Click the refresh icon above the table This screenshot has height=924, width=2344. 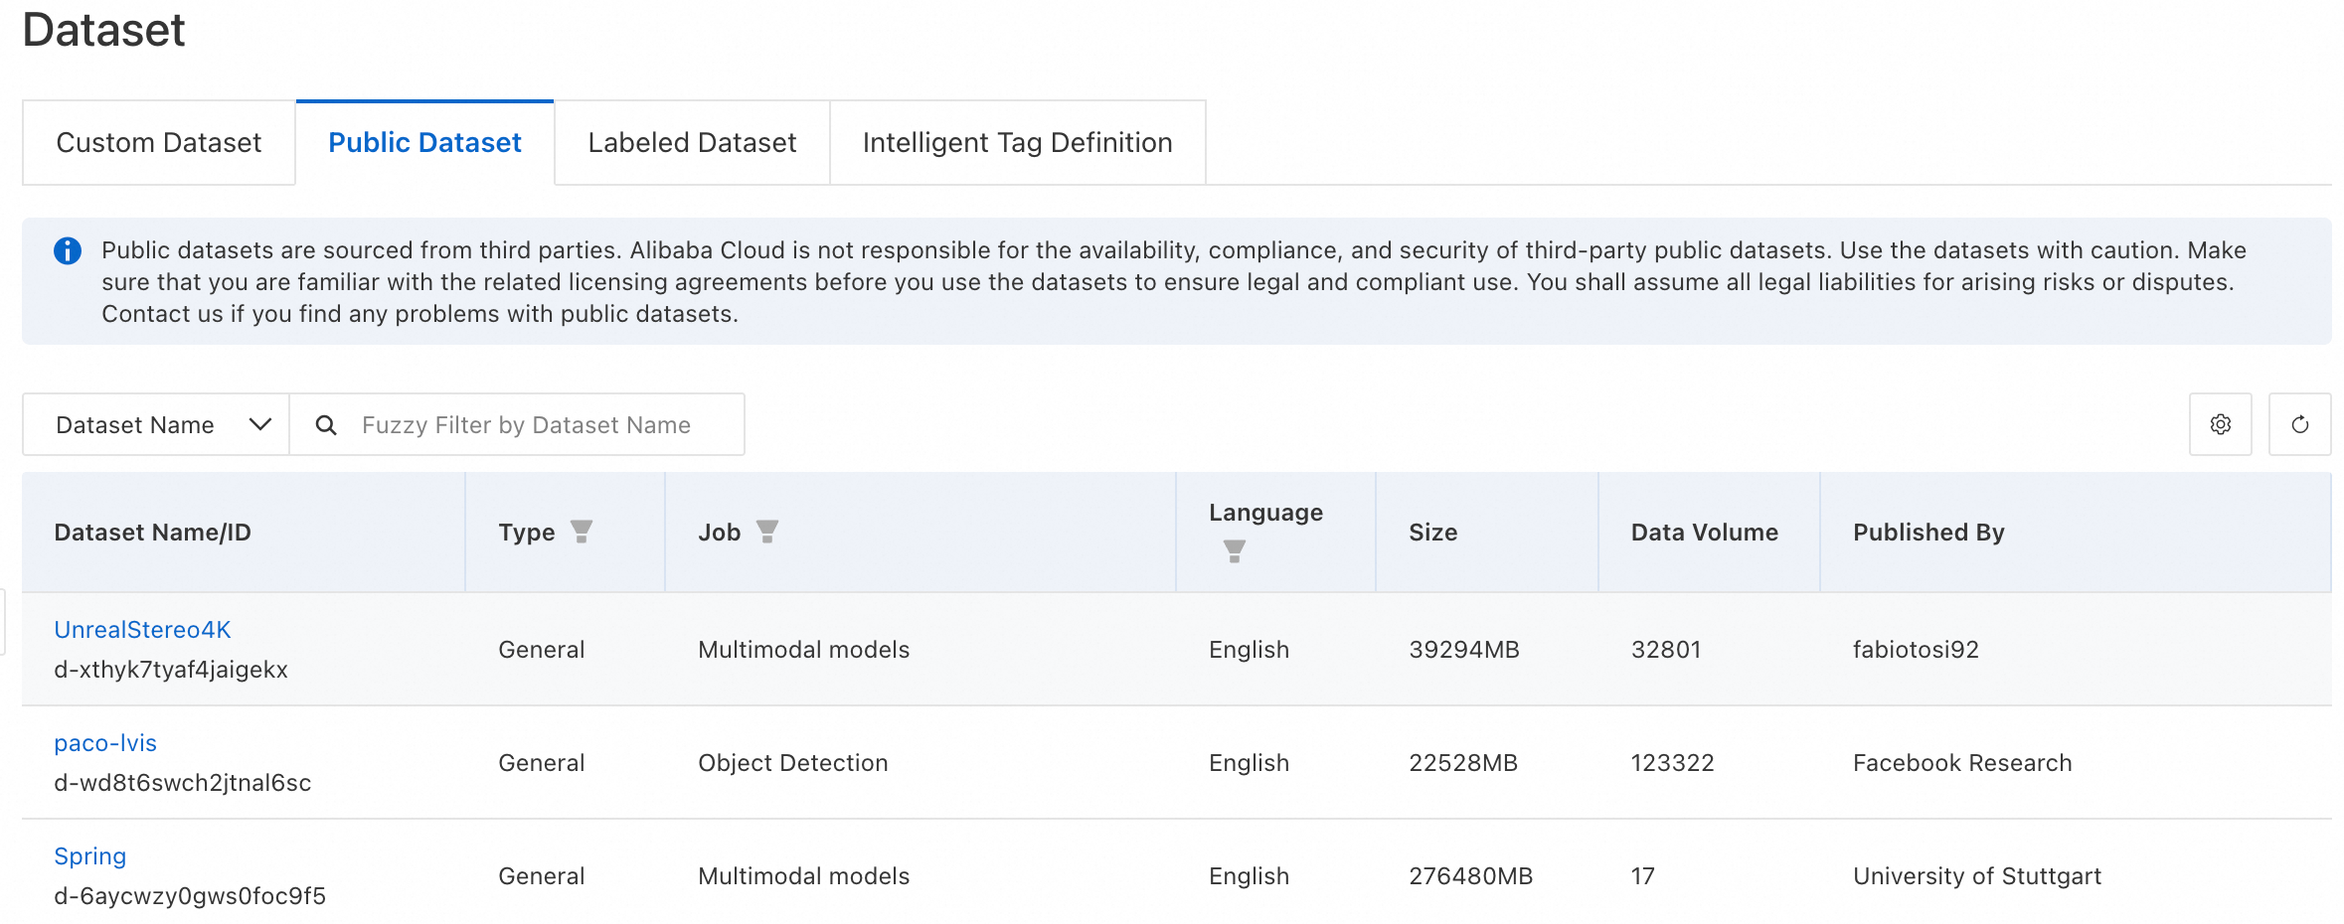(x=2299, y=425)
